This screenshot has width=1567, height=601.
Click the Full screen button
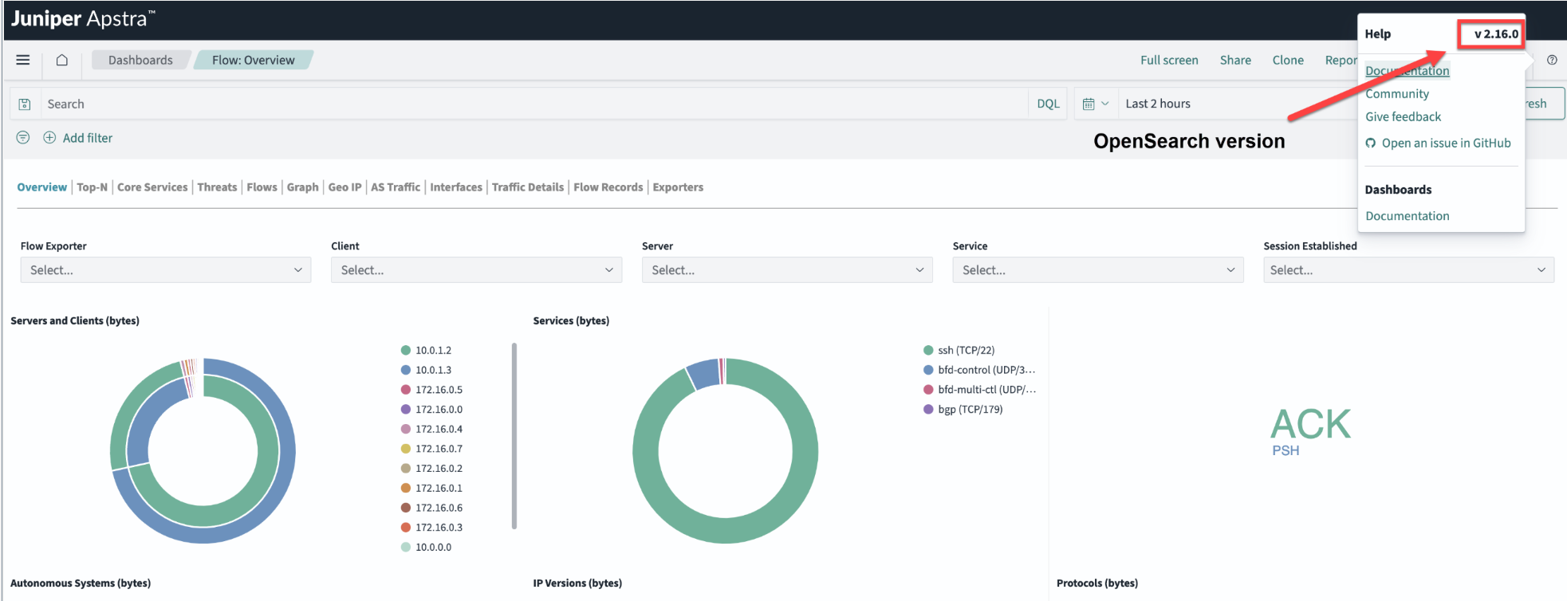[1169, 61]
